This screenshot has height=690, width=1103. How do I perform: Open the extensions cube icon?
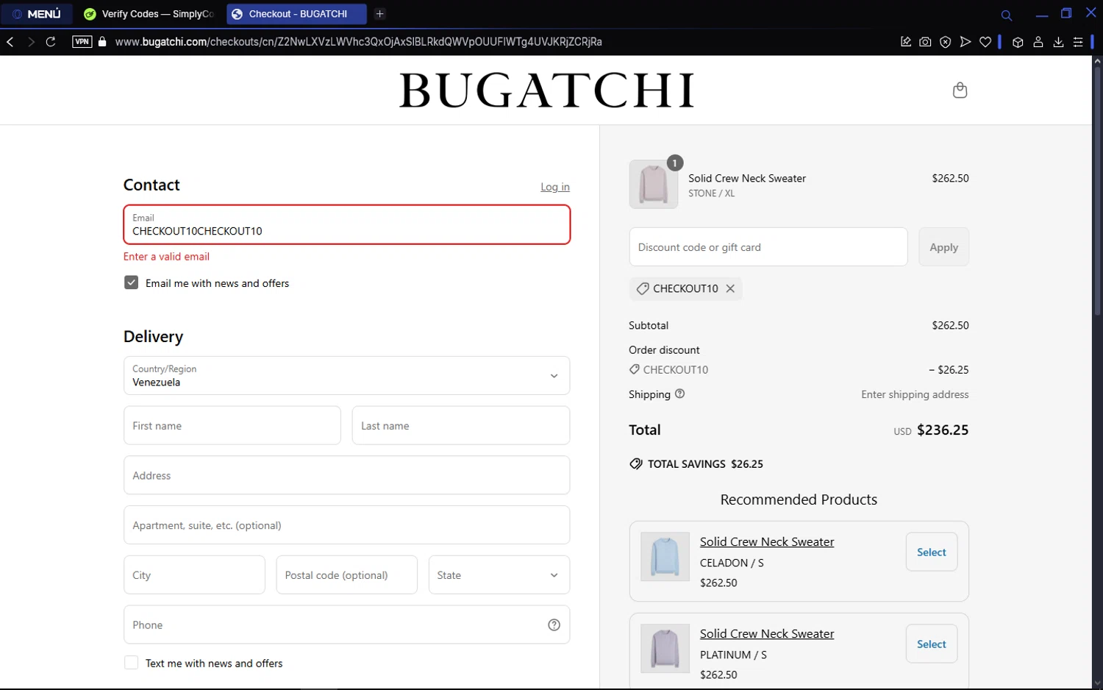coord(1018,42)
